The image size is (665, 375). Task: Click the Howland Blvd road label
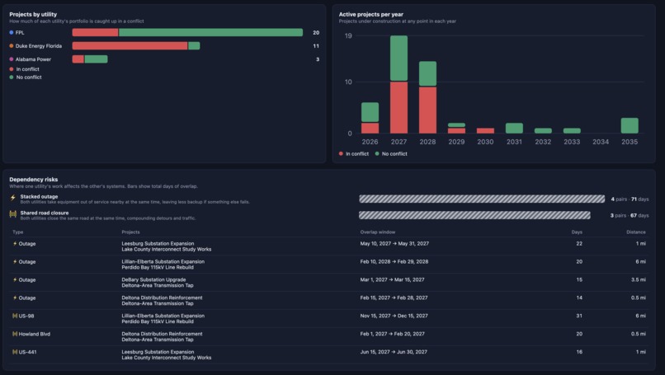pos(35,334)
